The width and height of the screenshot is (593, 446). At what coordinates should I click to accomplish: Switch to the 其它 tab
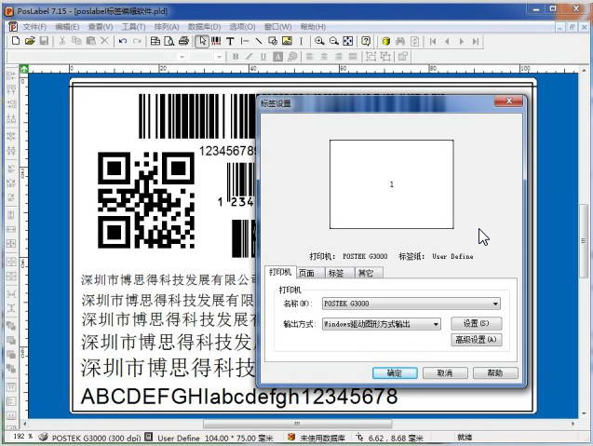[x=369, y=273]
